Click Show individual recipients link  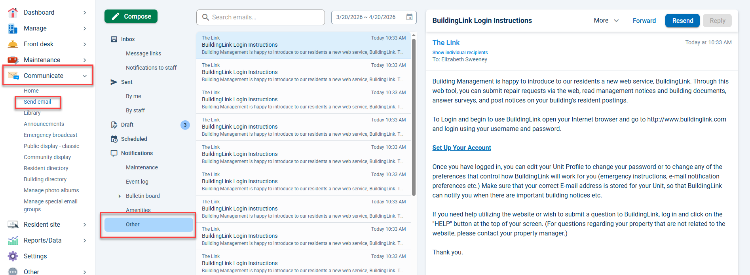pyautogui.click(x=460, y=53)
